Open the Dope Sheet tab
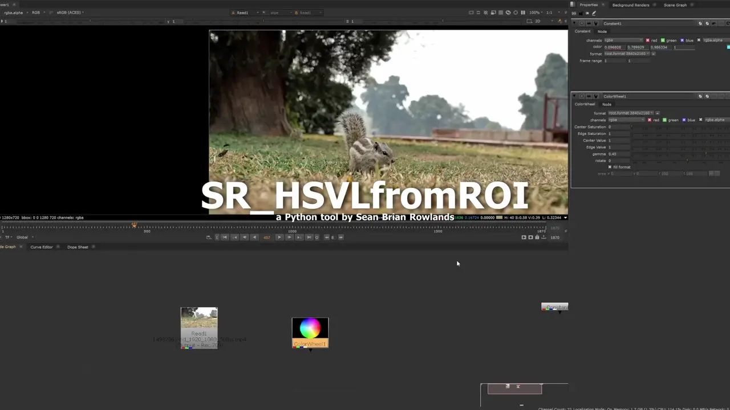Viewport: 730px width, 410px height. click(x=78, y=247)
